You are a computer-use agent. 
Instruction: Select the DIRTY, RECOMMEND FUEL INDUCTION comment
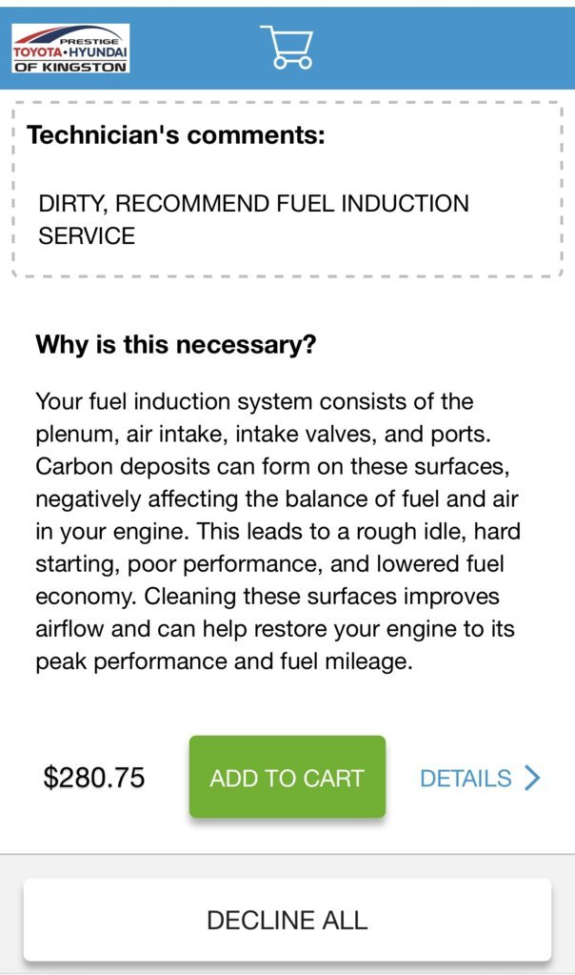[x=253, y=203]
